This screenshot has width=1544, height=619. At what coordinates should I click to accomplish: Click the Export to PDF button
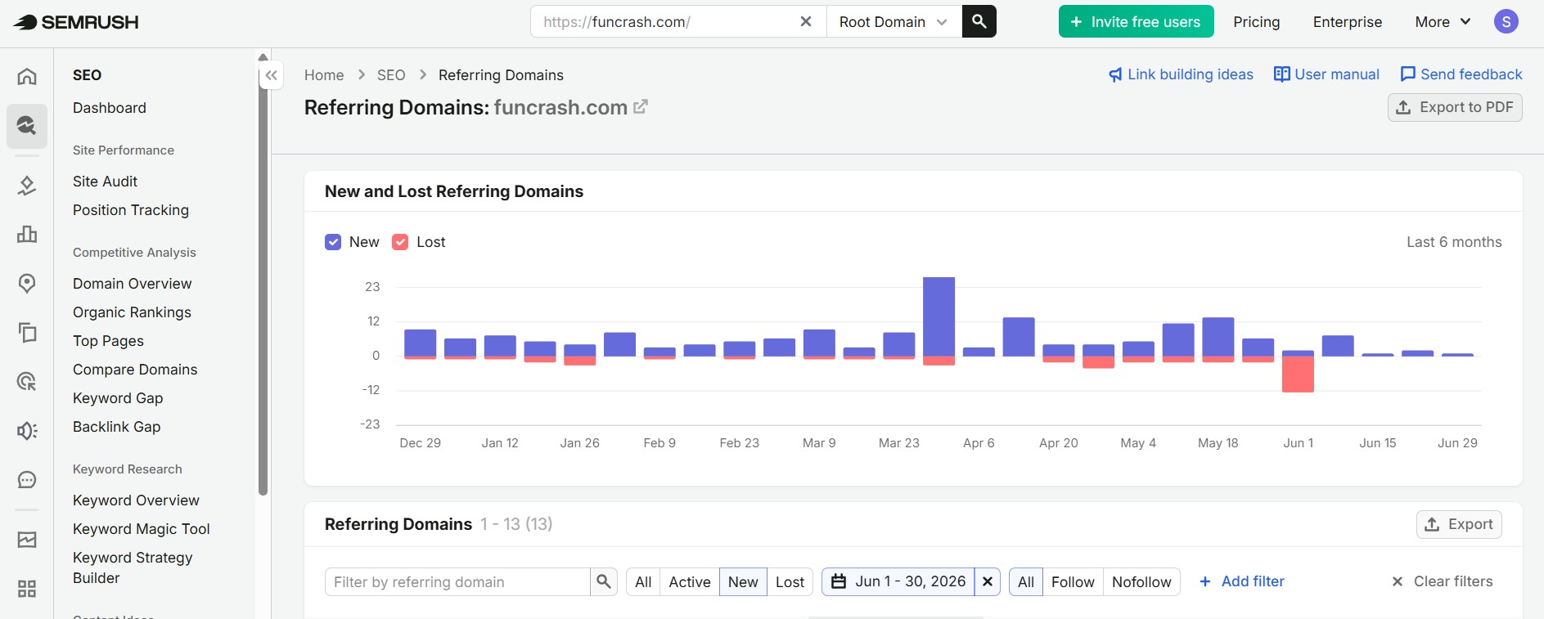click(1455, 107)
